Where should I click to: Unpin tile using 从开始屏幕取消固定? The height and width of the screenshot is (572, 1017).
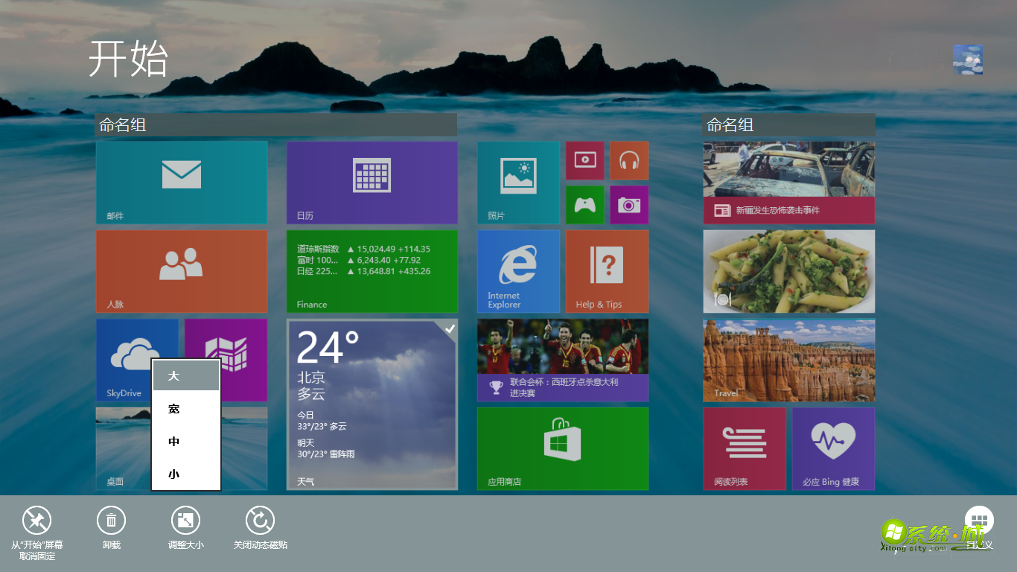(37, 521)
